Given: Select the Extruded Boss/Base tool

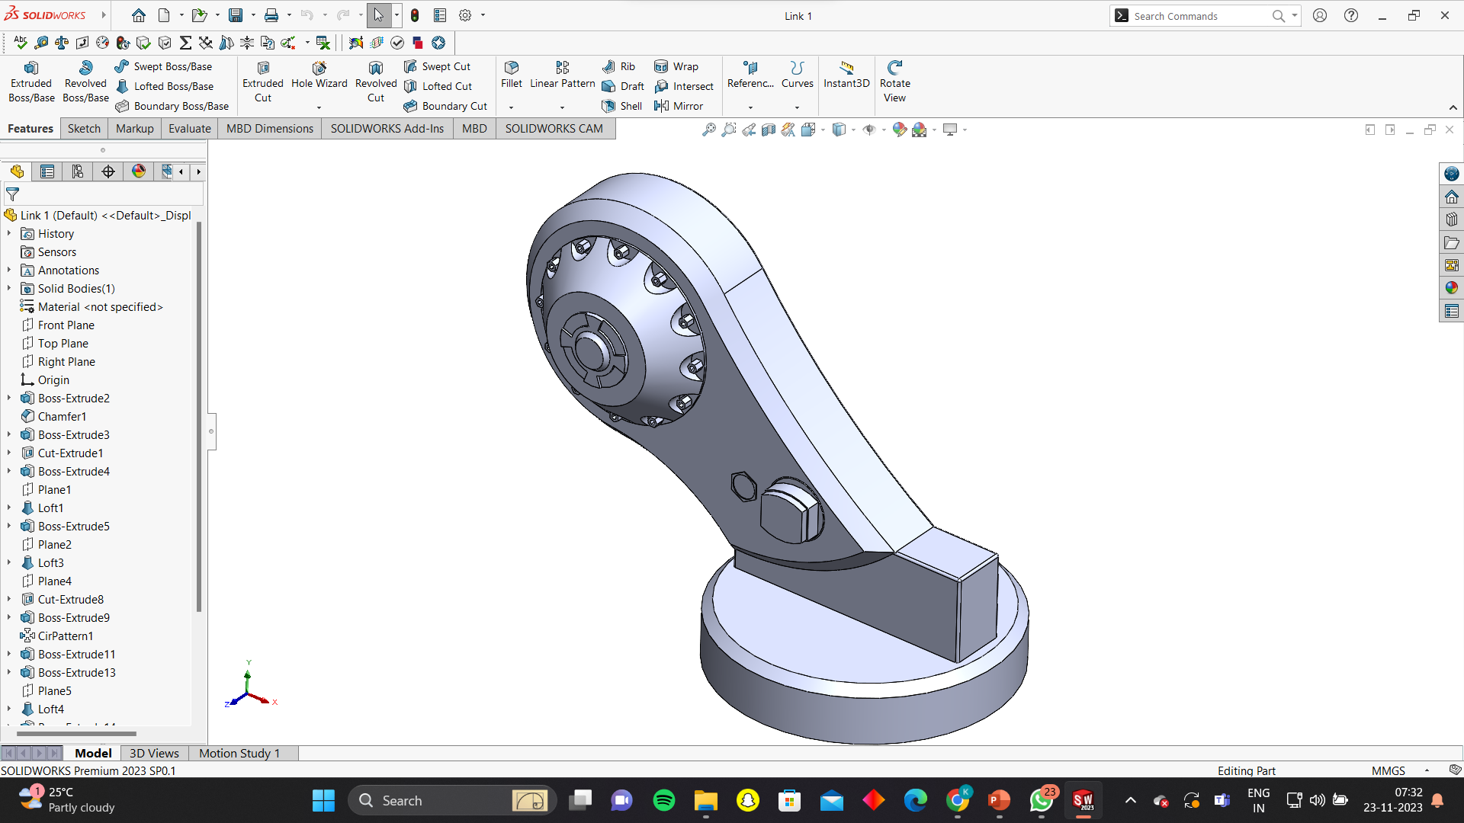Looking at the screenshot, I should coord(31,82).
